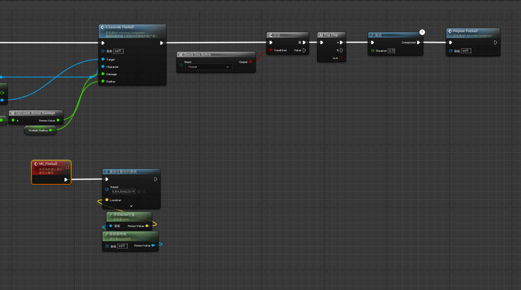
Task: Select the 获取拥有者 node header
Action: tap(130, 236)
